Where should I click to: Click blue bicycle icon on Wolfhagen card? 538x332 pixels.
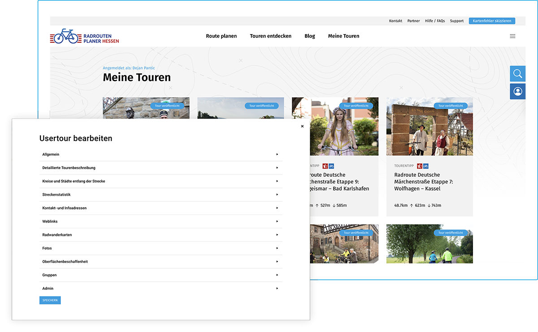tap(426, 166)
